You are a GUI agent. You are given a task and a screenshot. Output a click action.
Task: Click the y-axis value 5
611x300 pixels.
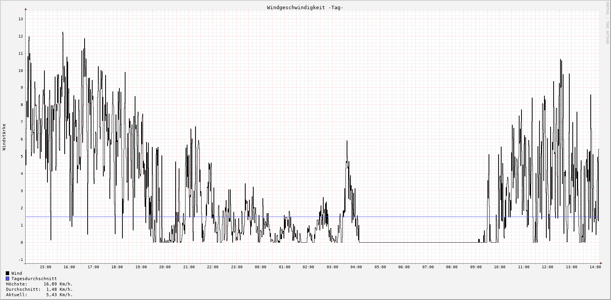22,157
